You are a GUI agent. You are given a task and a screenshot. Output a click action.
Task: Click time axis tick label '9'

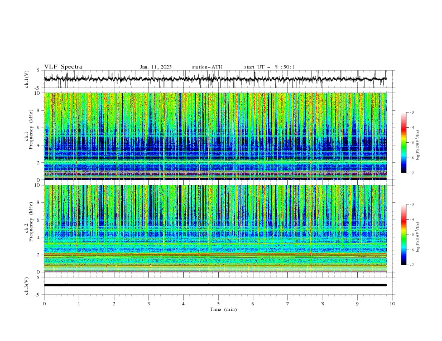point(357,304)
